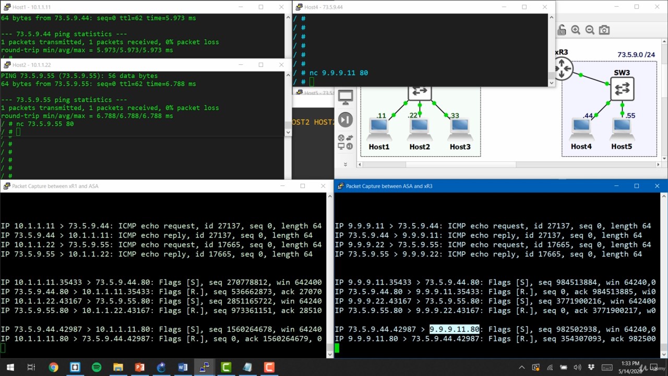Open system menu of ASA and xR3 capture window
Image resolution: width=668 pixels, height=376 pixels.
pyautogui.click(x=340, y=186)
